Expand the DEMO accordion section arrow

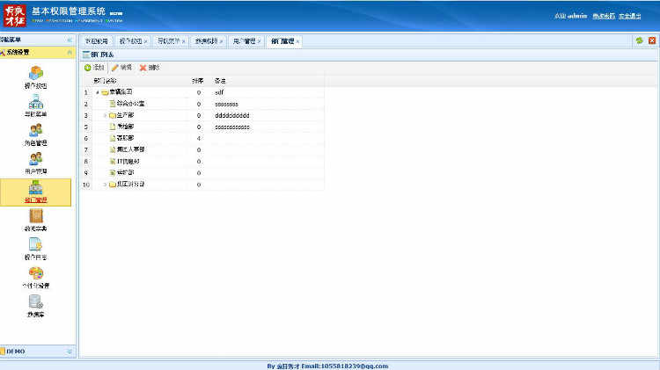[x=70, y=352]
